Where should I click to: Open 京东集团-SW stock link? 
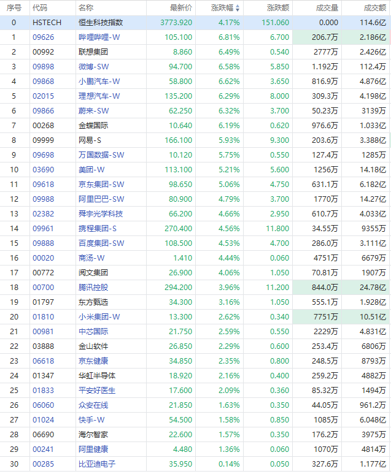pyautogui.click(x=101, y=185)
